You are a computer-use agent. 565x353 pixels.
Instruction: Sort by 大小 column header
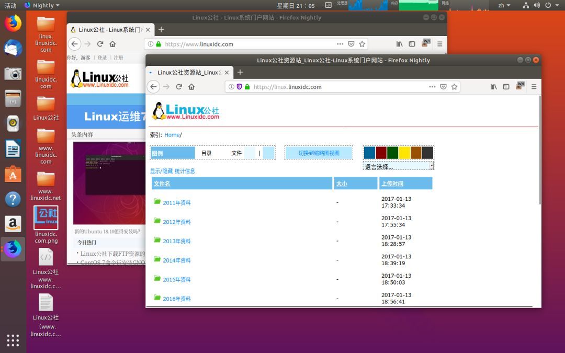tap(342, 184)
